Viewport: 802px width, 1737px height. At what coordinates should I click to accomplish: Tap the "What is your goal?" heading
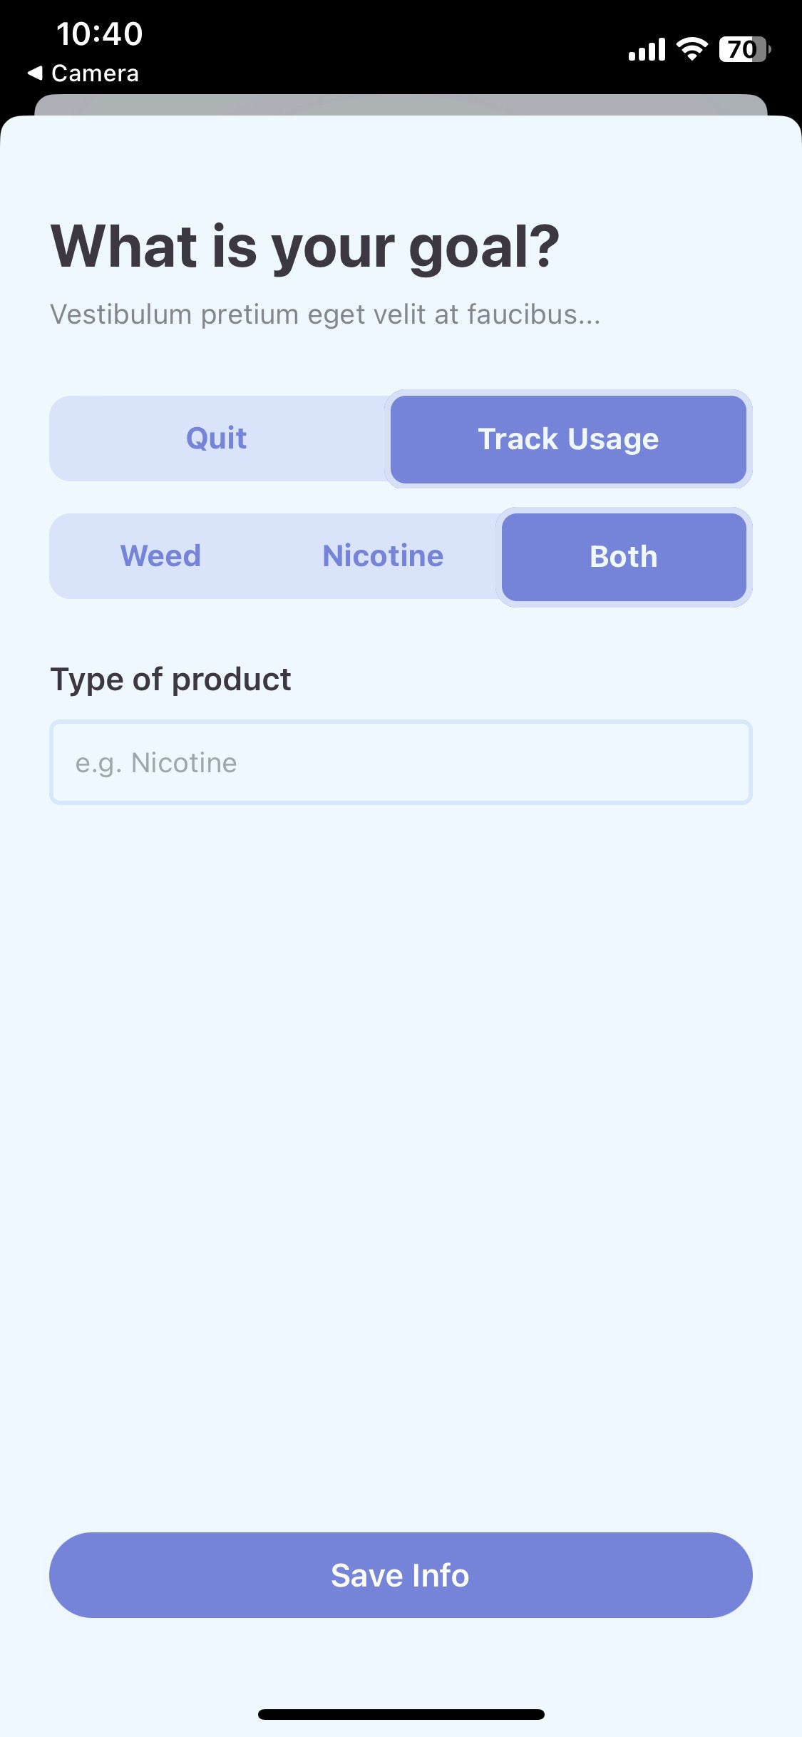pyautogui.click(x=305, y=247)
